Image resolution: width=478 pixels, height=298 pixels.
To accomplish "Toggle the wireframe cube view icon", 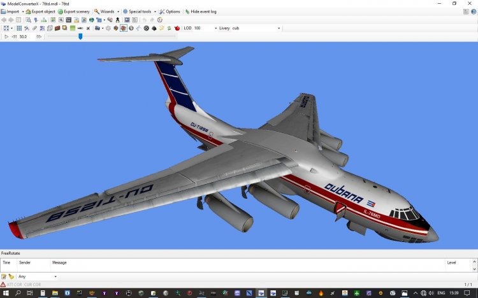I will point(50,28).
